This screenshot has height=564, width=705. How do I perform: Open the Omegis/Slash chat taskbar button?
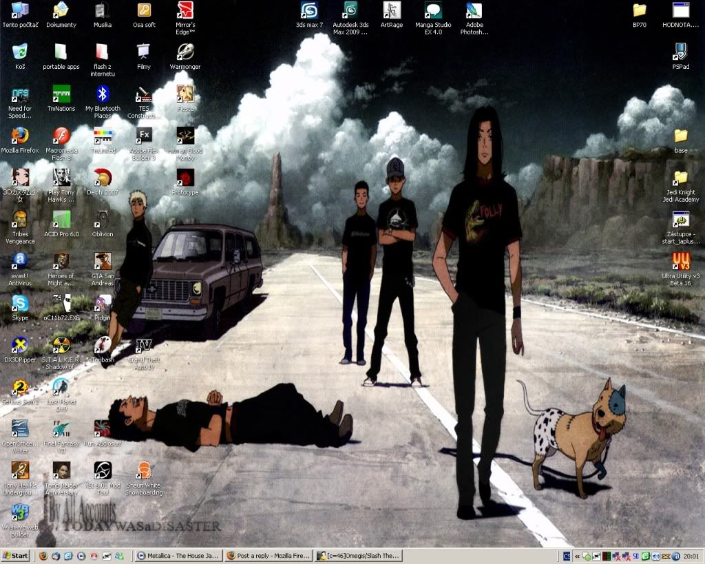358,556
